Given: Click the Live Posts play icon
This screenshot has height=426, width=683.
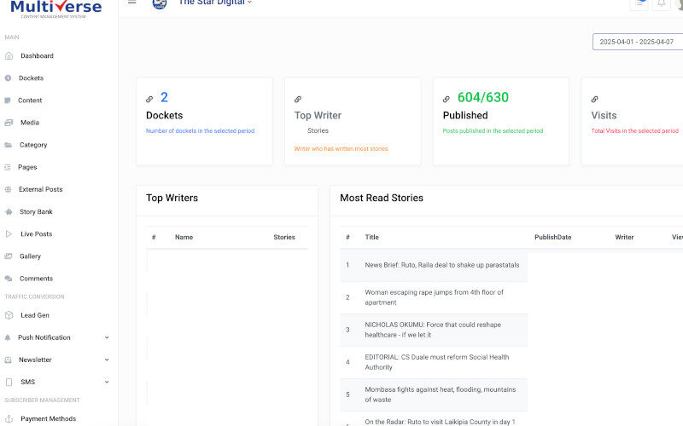Looking at the screenshot, I should [9, 234].
